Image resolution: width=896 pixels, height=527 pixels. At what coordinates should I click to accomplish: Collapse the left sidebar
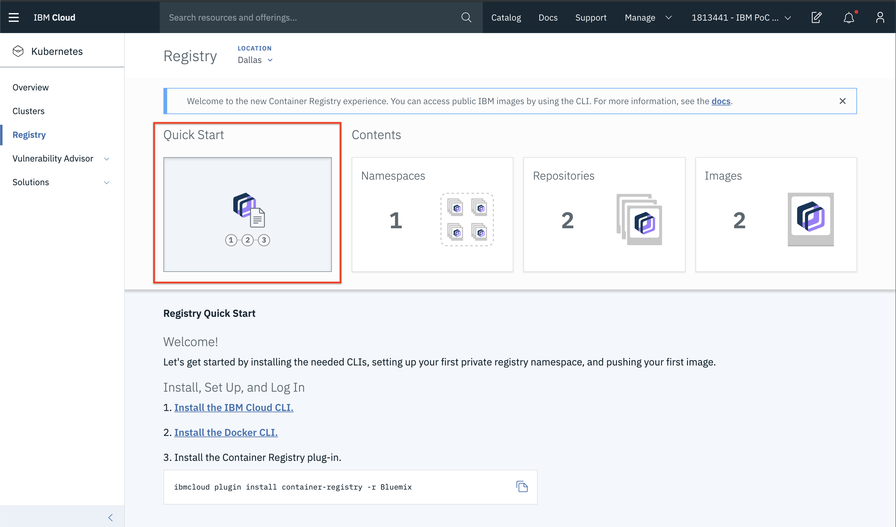(x=111, y=517)
